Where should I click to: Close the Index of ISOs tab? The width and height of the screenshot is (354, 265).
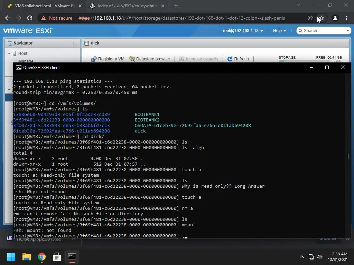tap(163, 6)
